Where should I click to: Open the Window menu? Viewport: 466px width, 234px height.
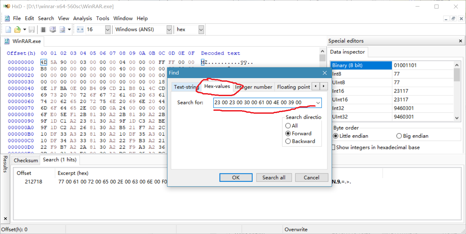pos(123,18)
